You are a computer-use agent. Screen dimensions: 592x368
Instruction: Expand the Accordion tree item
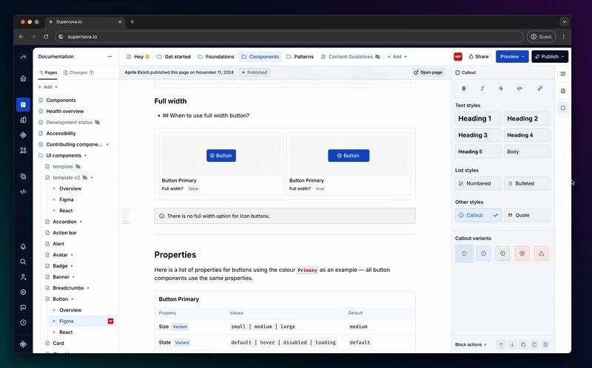[81, 222]
